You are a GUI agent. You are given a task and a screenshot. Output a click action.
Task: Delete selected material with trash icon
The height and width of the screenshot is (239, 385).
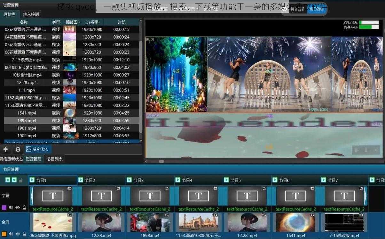pyautogui.click(x=18, y=149)
